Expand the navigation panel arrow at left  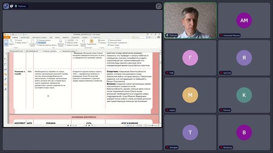[x=6, y=54]
